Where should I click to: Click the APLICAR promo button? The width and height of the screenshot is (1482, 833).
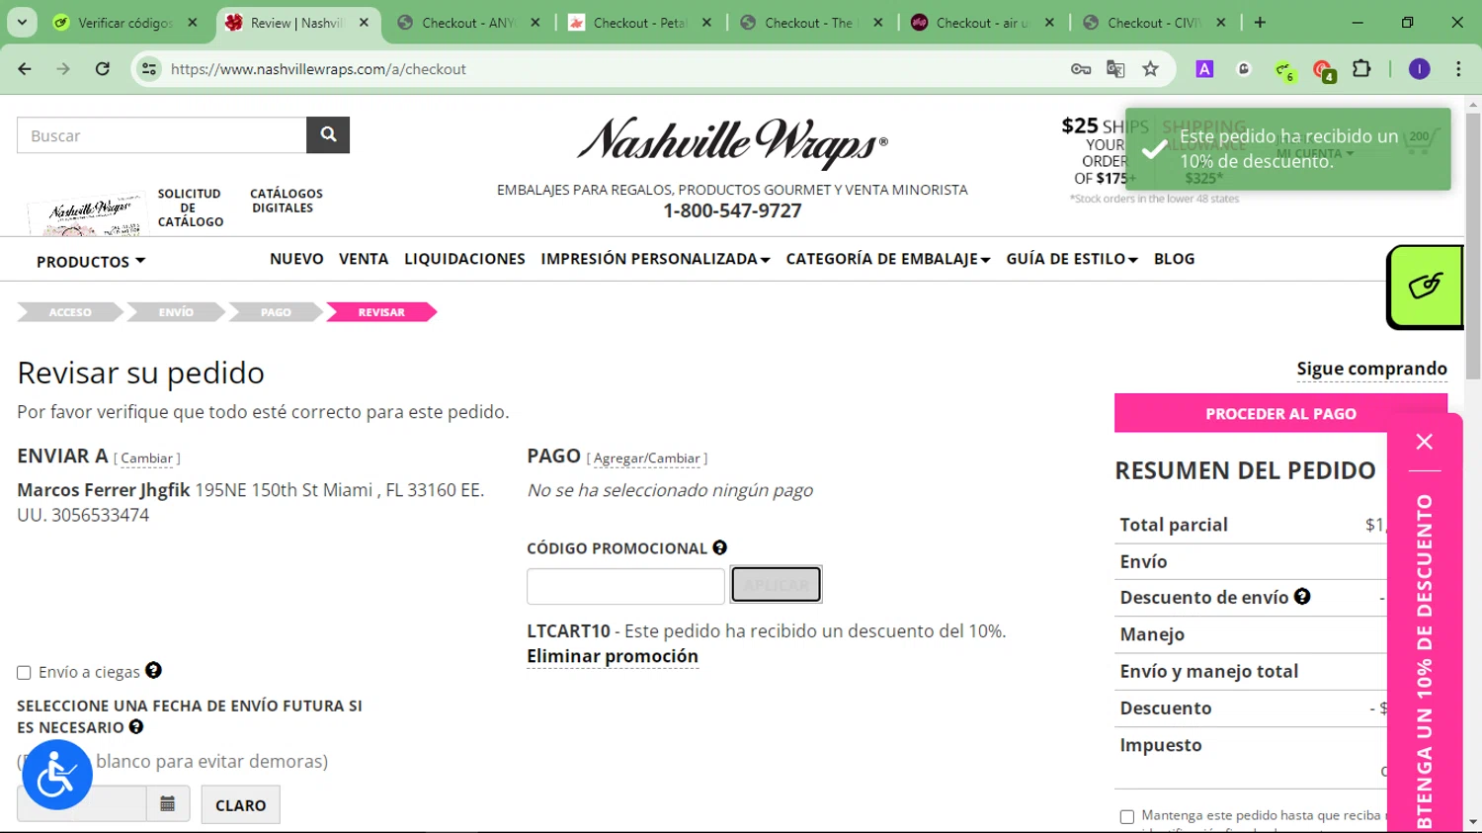tap(776, 585)
